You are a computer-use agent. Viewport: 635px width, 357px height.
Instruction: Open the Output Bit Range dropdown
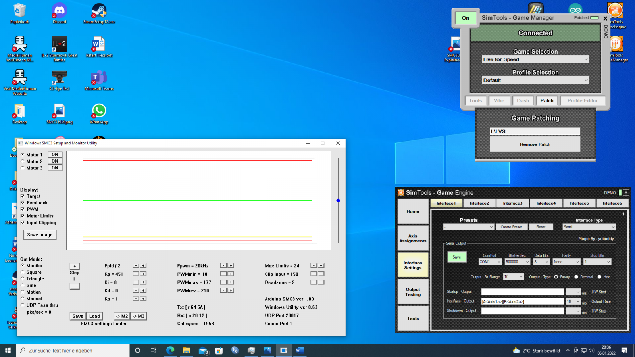click(x=514, y=276)
